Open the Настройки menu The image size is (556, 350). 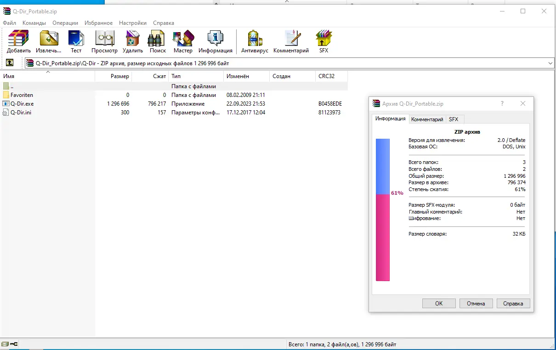point(133,23)
